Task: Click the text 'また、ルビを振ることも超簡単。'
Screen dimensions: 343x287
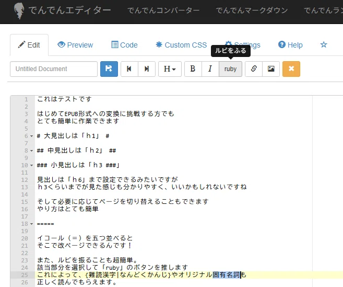Action: tap(88, 260)
